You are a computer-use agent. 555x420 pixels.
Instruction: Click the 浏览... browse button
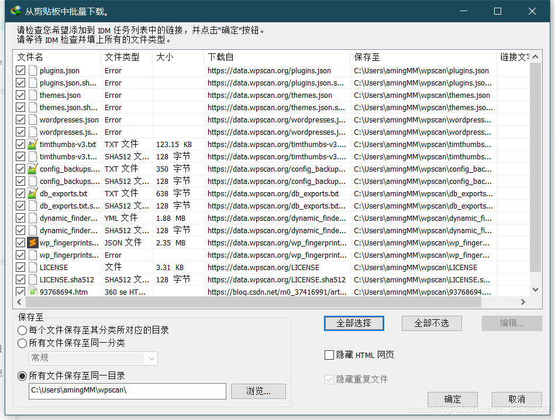(258, 391)
